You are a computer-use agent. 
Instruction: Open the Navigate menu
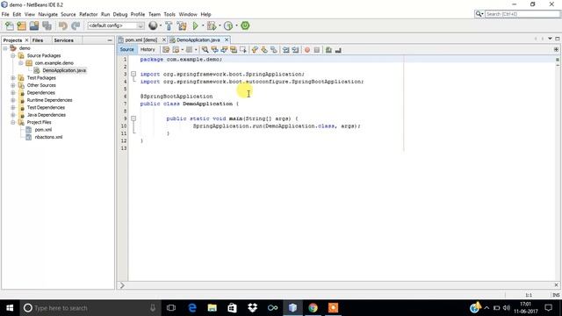[x=48, y=14]
